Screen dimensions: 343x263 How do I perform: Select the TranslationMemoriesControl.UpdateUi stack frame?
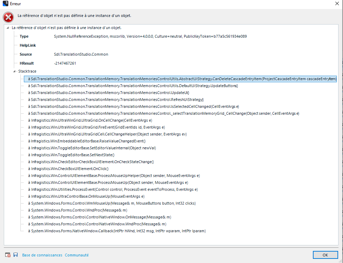tap(109, 93)
